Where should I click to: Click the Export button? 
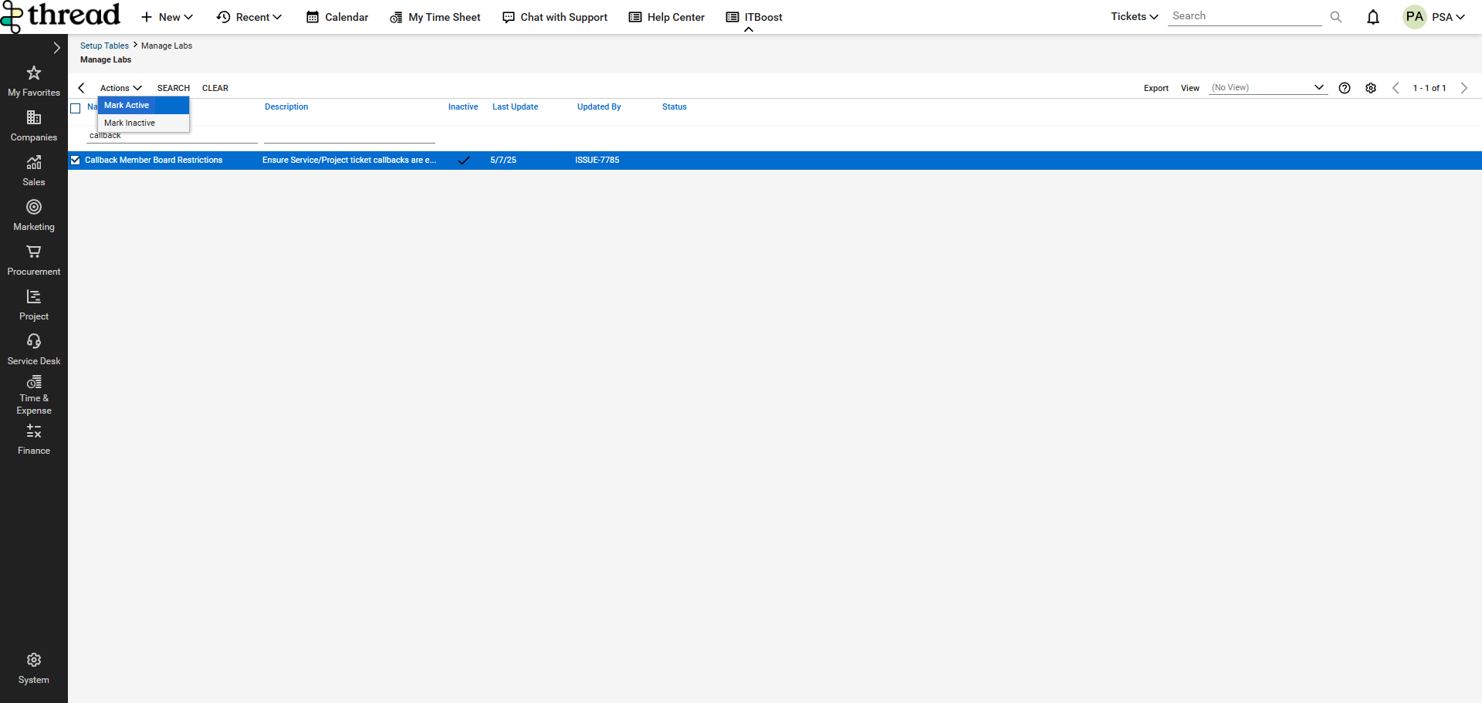[1156, 88]
